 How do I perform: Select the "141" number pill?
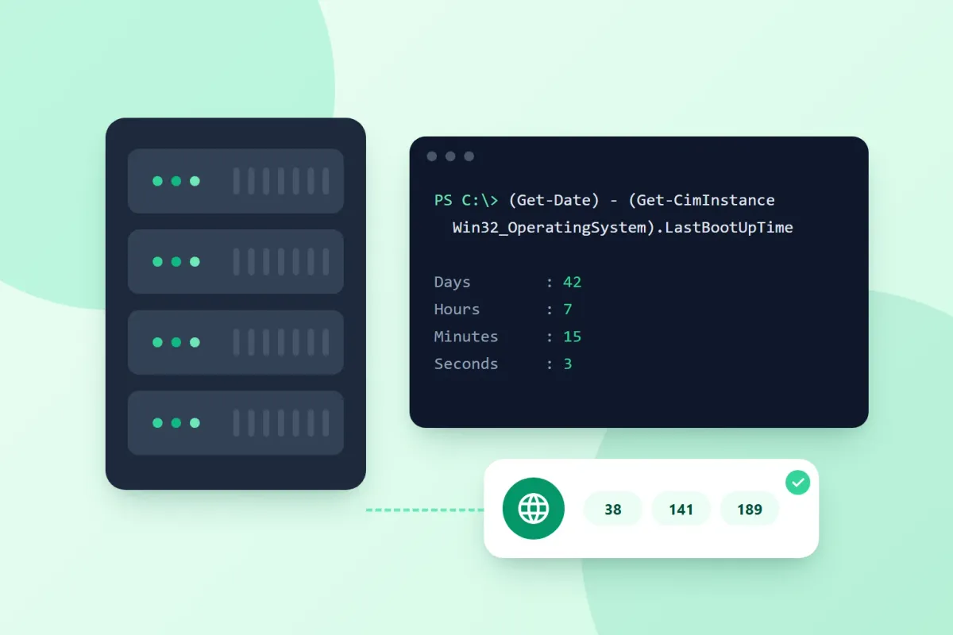(681, 509)
